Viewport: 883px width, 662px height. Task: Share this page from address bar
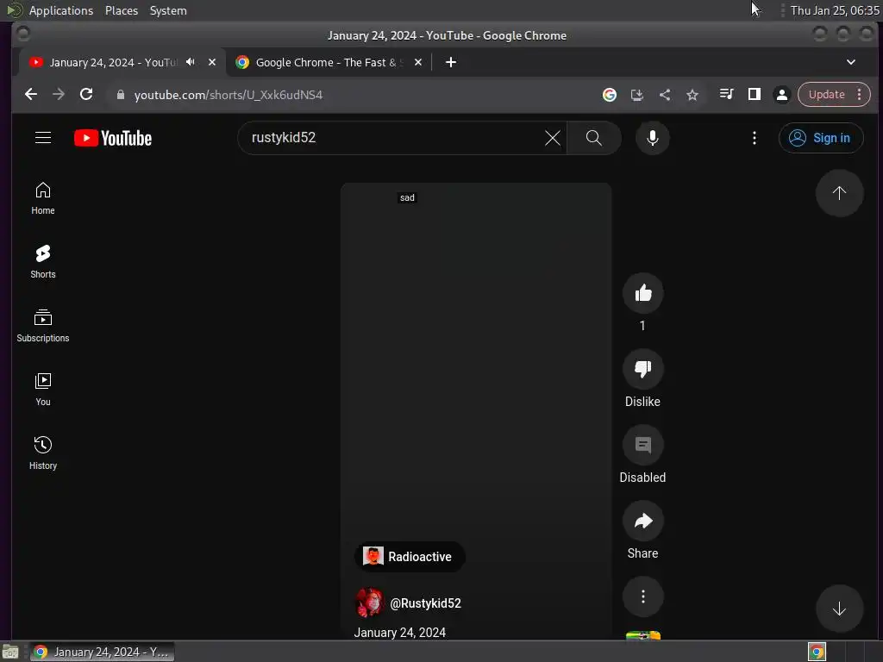(665, 95)
